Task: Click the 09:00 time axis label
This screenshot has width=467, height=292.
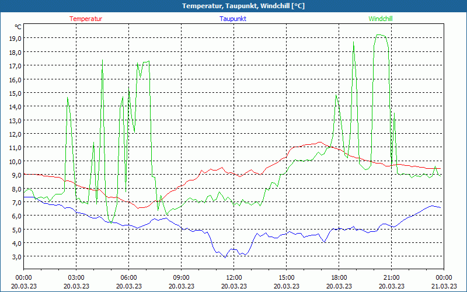Action: coord(182,278)
